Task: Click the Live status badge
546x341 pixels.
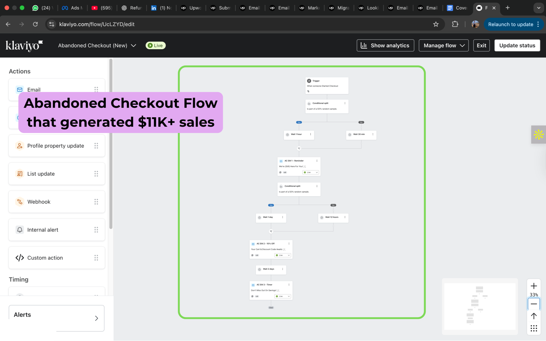Action: pos(155,45)
